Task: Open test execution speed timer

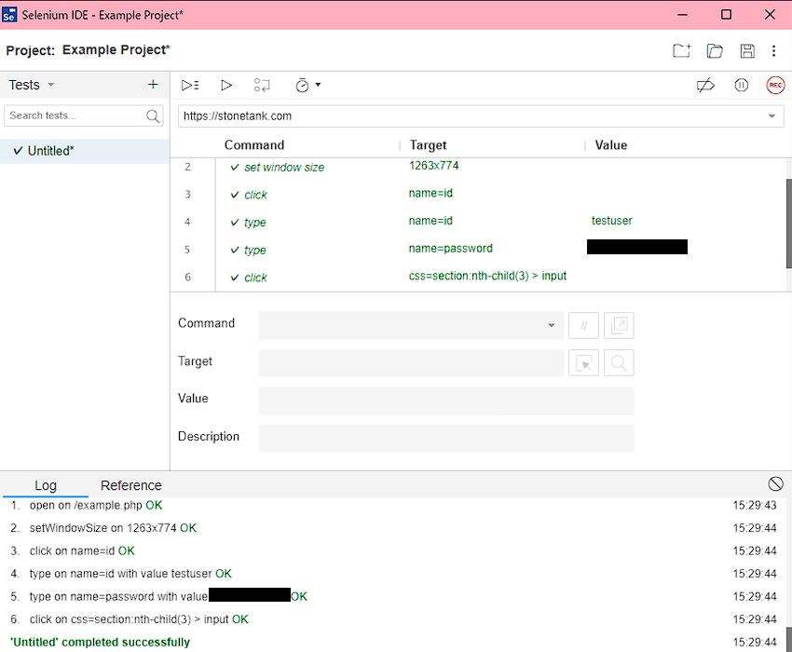Action: tap(302, 85)
